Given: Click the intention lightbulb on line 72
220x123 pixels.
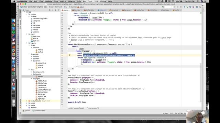Looking at the screenshot, I should pos(69,55).
